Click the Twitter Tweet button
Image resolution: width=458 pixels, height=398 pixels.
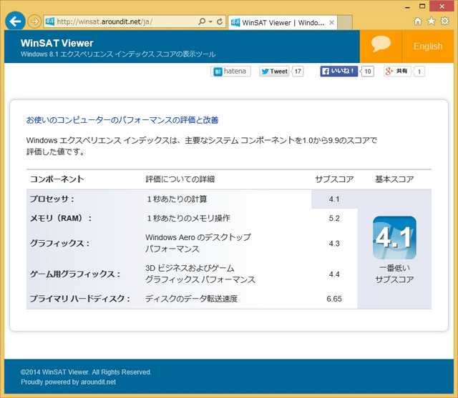pyautogui.click(x=274, y=71)
